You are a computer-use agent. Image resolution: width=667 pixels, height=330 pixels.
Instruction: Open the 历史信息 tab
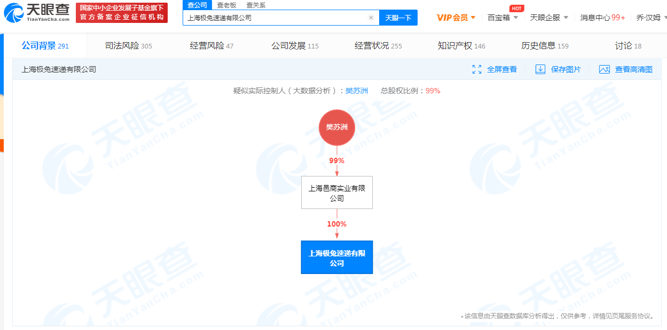pyautogui.click(x=545, y=46)
